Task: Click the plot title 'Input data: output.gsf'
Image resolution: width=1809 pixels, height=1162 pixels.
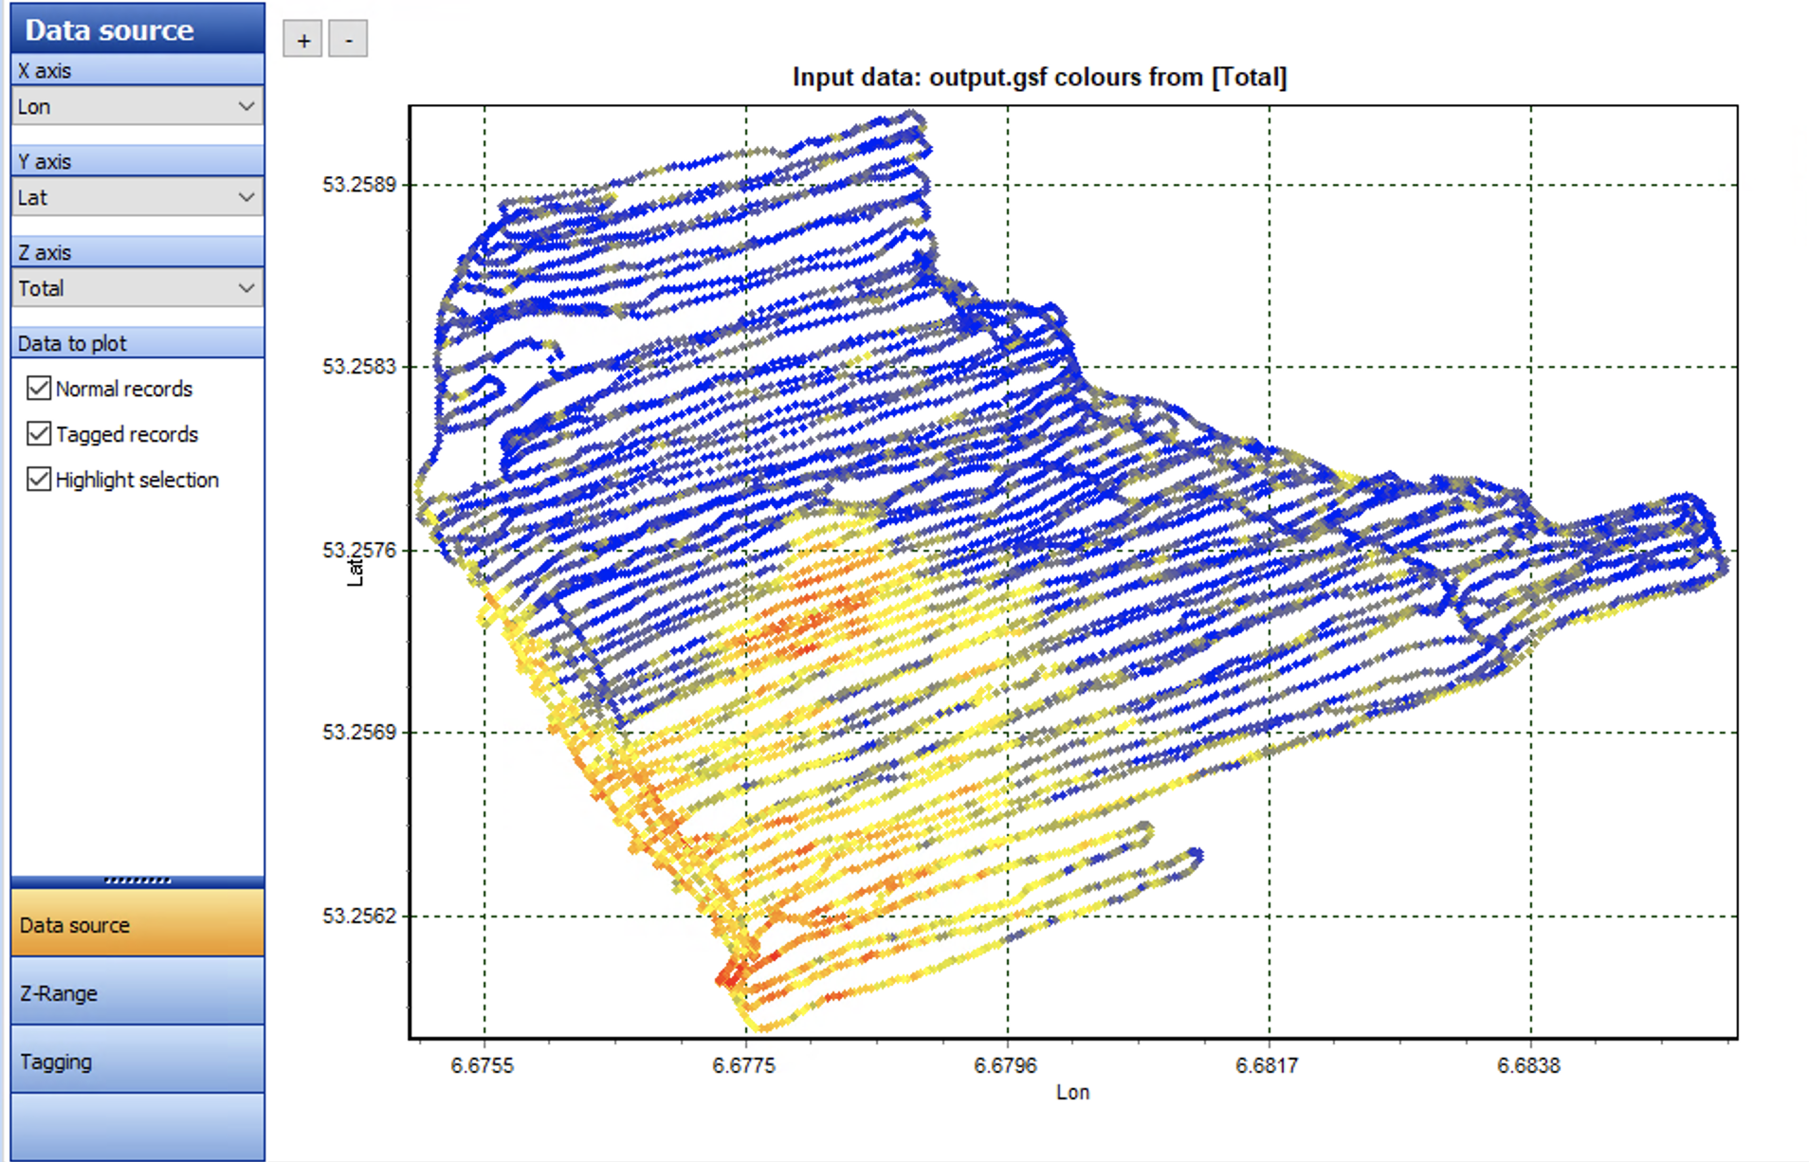Action: 1039,77
